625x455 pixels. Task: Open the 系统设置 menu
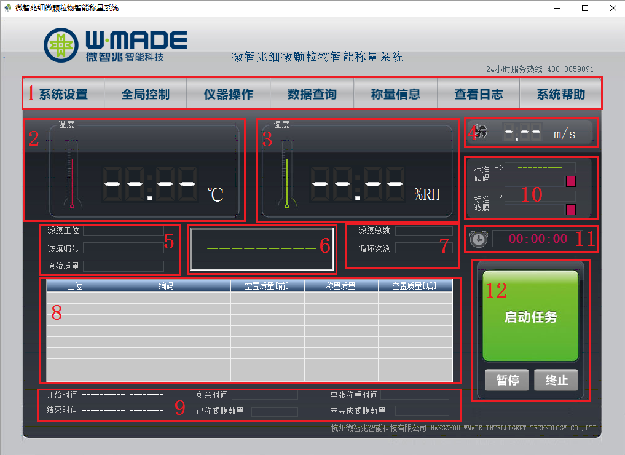coord(63,94)
